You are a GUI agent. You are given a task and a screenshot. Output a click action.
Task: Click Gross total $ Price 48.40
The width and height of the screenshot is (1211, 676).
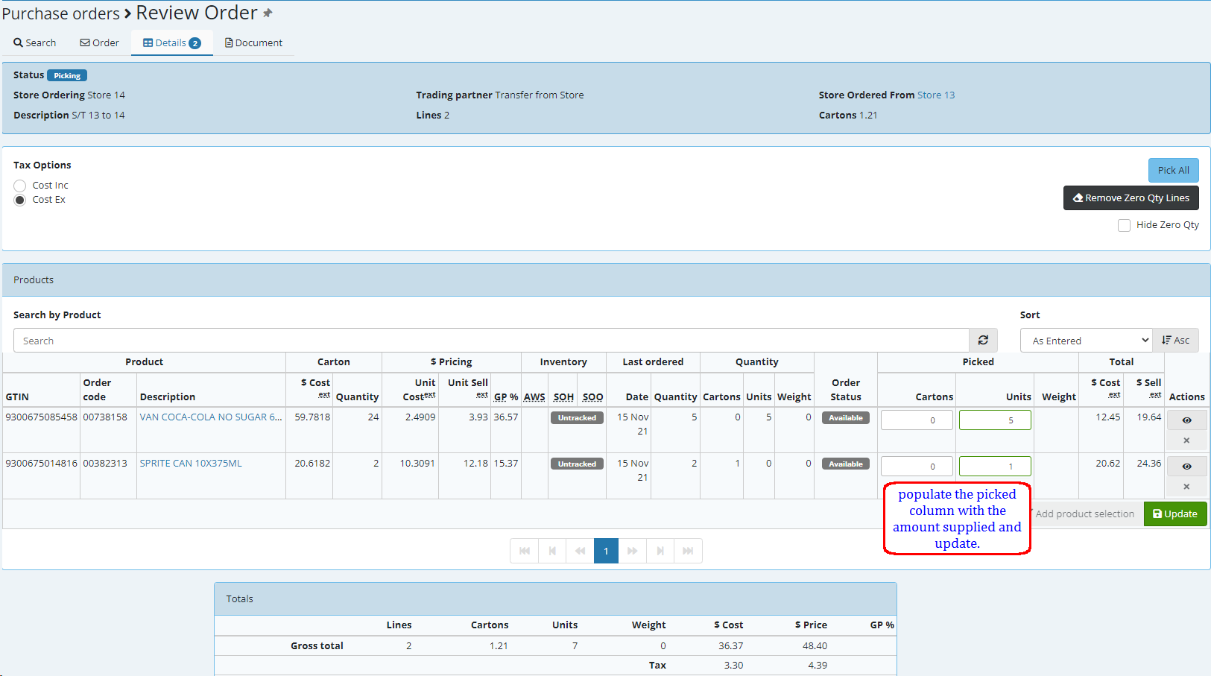(815, 646)
